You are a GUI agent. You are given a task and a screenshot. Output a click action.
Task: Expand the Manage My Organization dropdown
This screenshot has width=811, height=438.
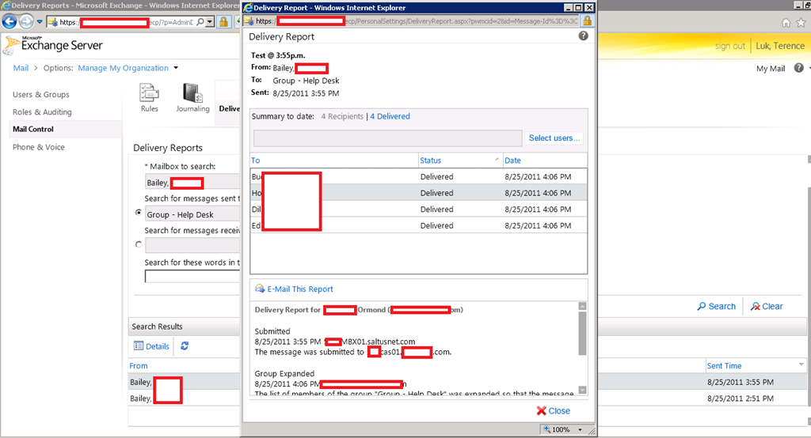[x=176, y=68]
